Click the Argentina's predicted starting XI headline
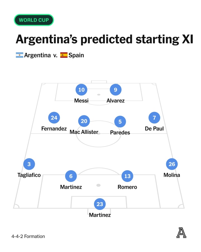 104,39
